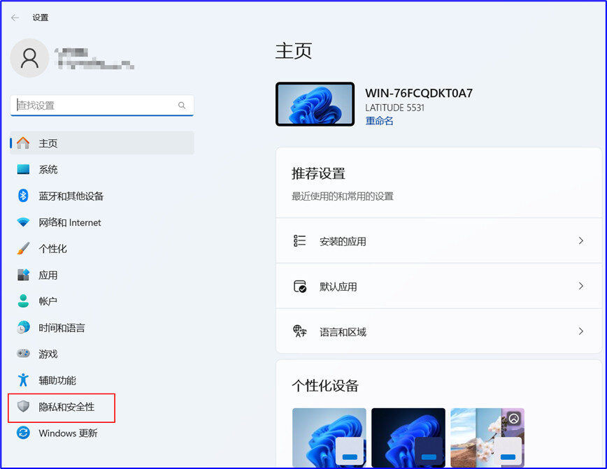Open 蓝牙和其他设备 settings

[102, 196]
